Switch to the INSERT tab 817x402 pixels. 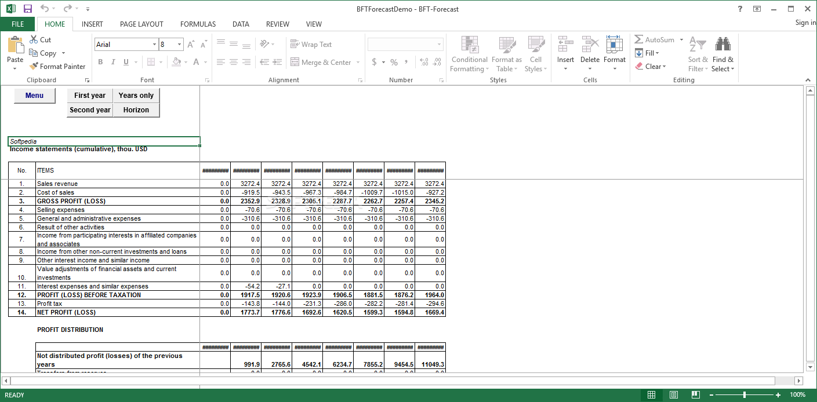pos(92,24)
